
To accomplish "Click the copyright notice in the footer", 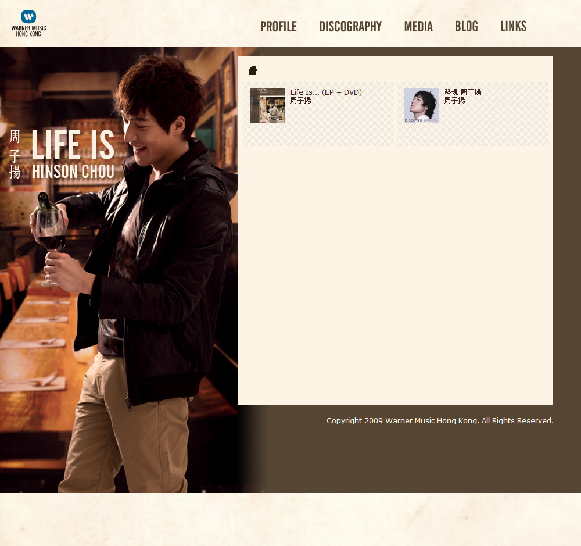I will [440, 420].
